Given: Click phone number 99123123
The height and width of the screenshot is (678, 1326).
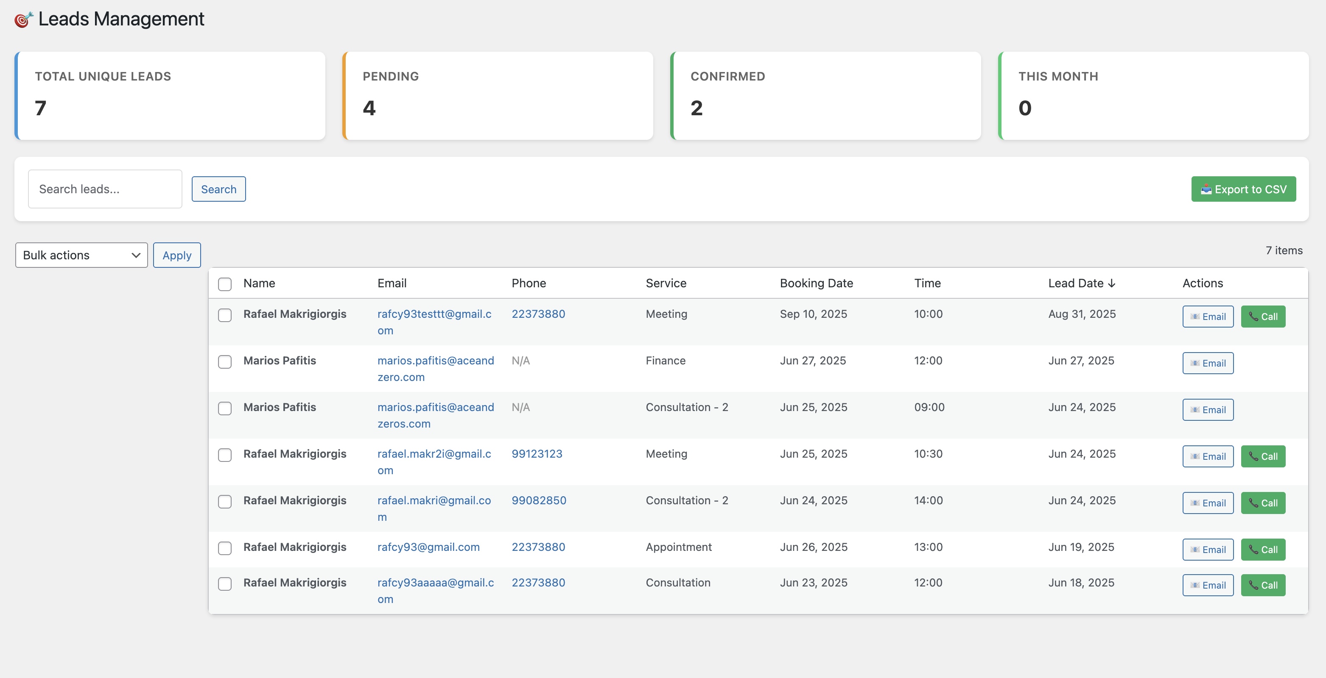Looking at the screenshot, I should point(536,454).
